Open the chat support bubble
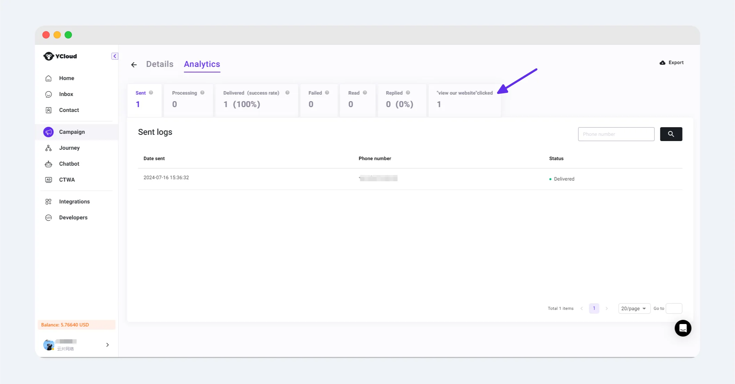This screenshot has width=735, height=384. click(683, 328)
